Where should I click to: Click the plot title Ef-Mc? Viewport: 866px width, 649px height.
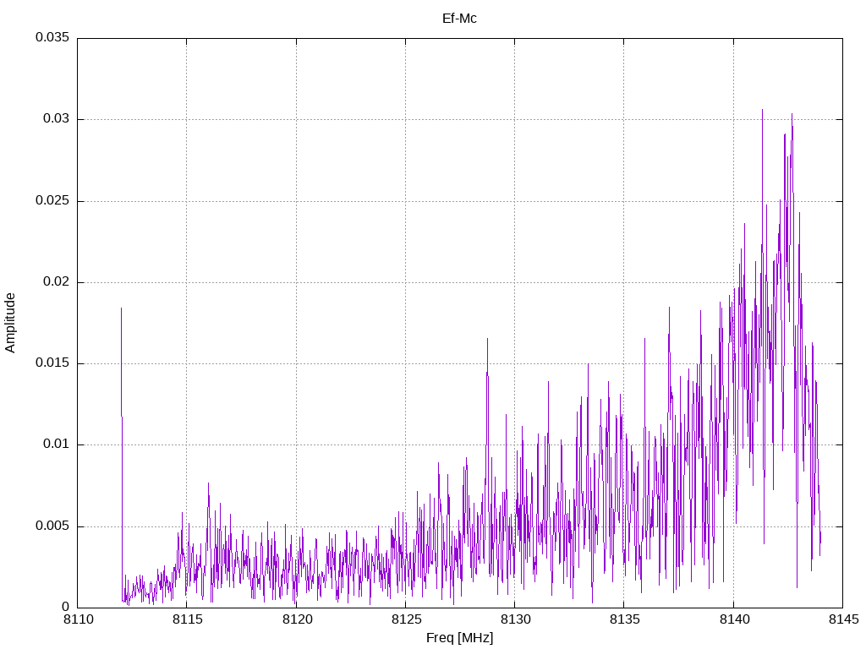[x=459, y=18]
